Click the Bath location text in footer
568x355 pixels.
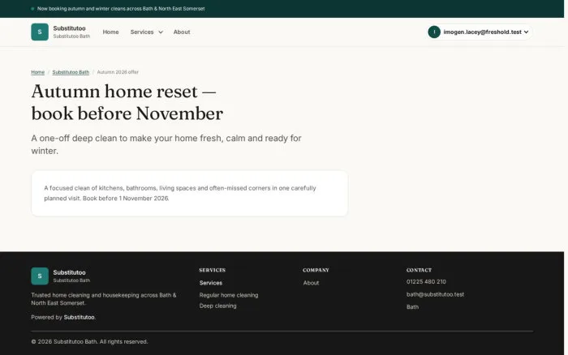(x=412, y=307)
